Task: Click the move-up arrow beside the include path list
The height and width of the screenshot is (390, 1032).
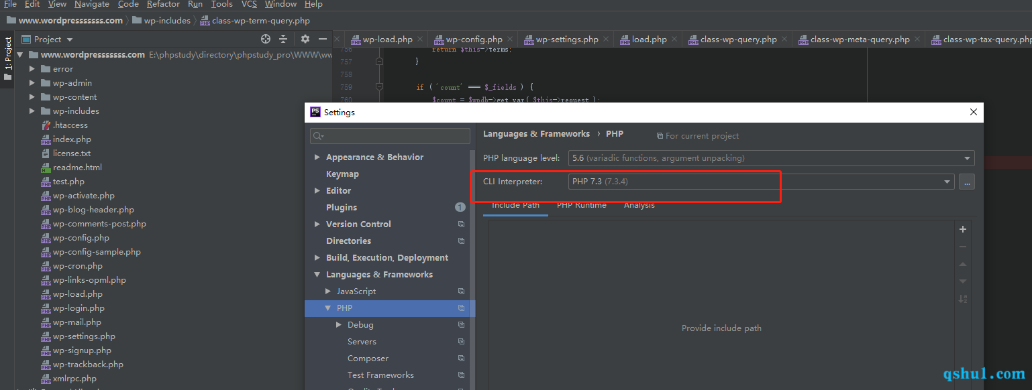Action: click(963, 264)
